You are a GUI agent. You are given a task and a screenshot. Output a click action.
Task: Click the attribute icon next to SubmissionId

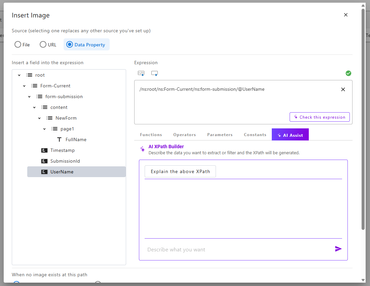(x=44, y=161)
